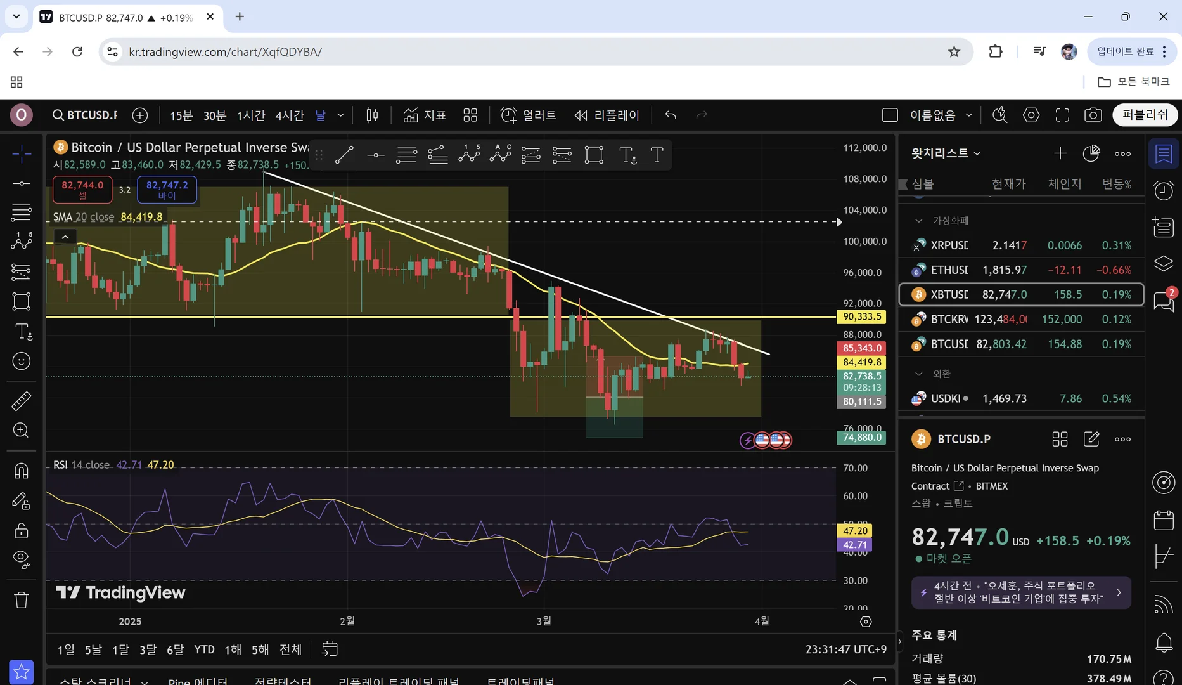The image size is (1182, 685).
Task: Click the 82,744.0 셀 sell button
Action: tap(82, 190)
